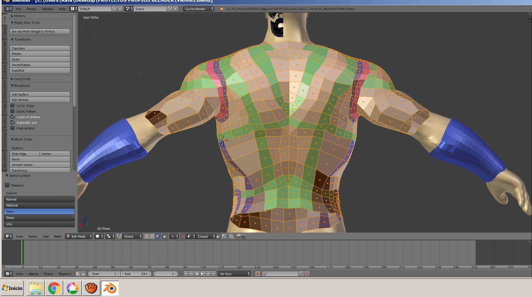
Task: Enable face selection mode icon
Action: tap(158, 236)
